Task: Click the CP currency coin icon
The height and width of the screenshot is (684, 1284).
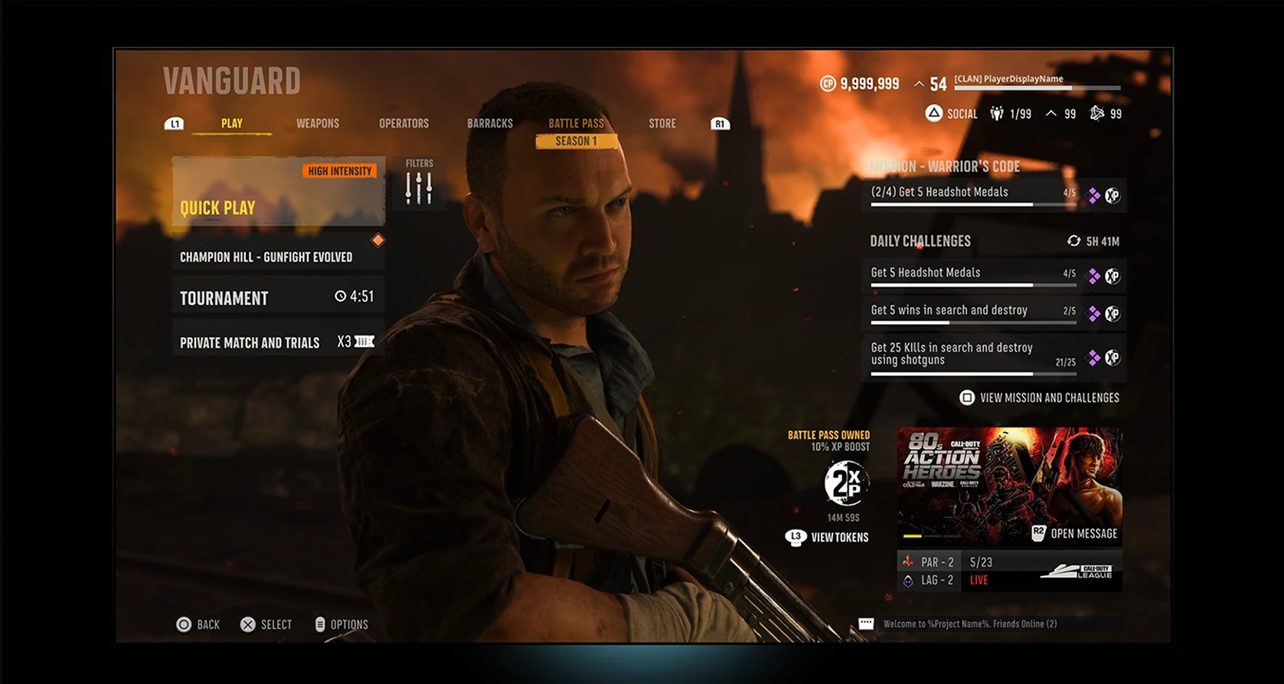Action: click(828, 83)
